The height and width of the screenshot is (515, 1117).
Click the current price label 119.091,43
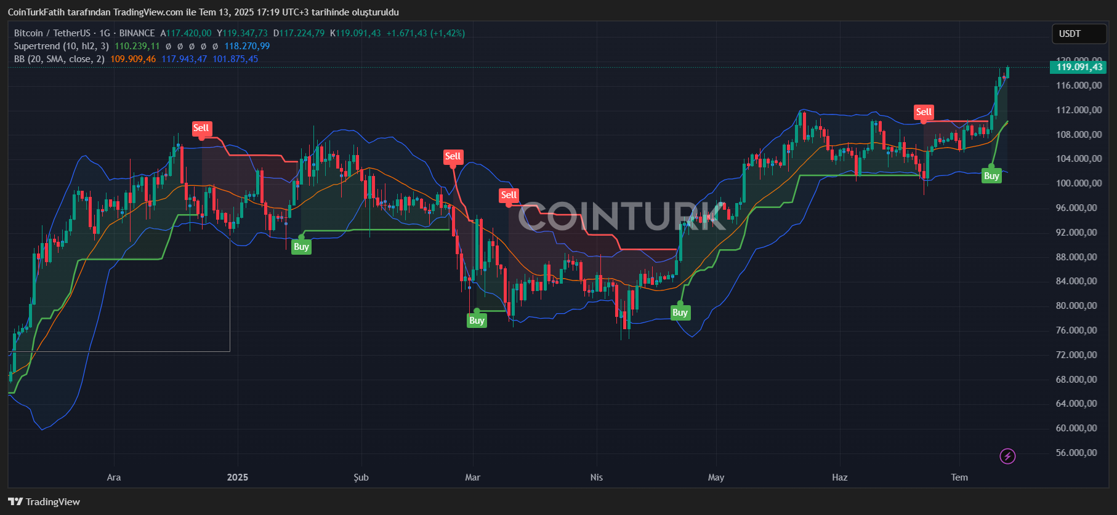click(1078, 67)
